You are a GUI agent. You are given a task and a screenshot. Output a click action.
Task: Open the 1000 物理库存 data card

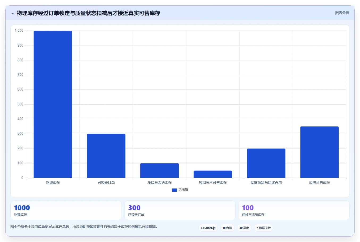(x=66, y=210)
